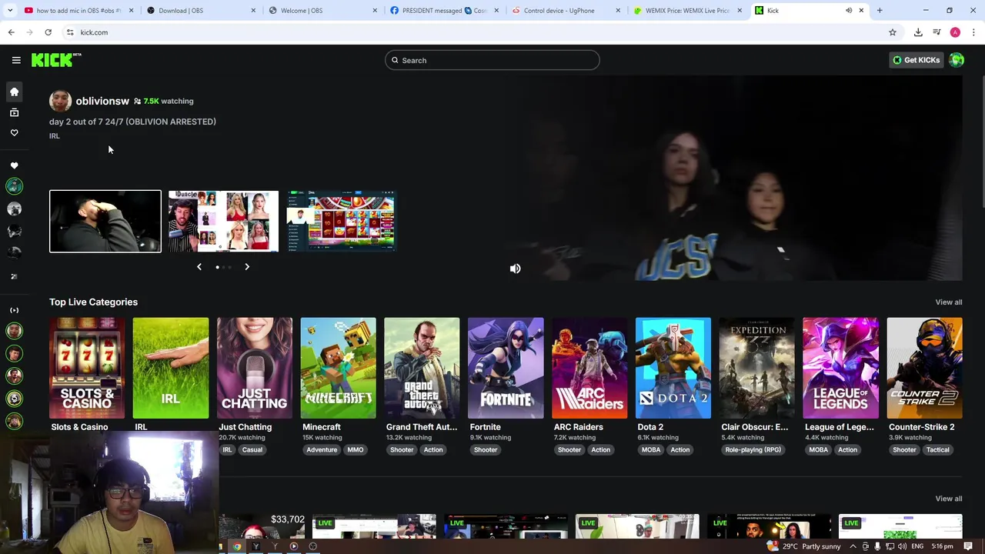985x554 pixels.
Task: Open oblivionsw channel name link
Action: pos(102,101)
